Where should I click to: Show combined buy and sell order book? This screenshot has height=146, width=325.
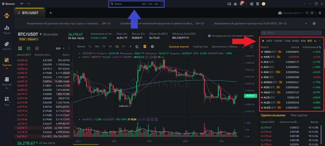click(x=20, y=48)
